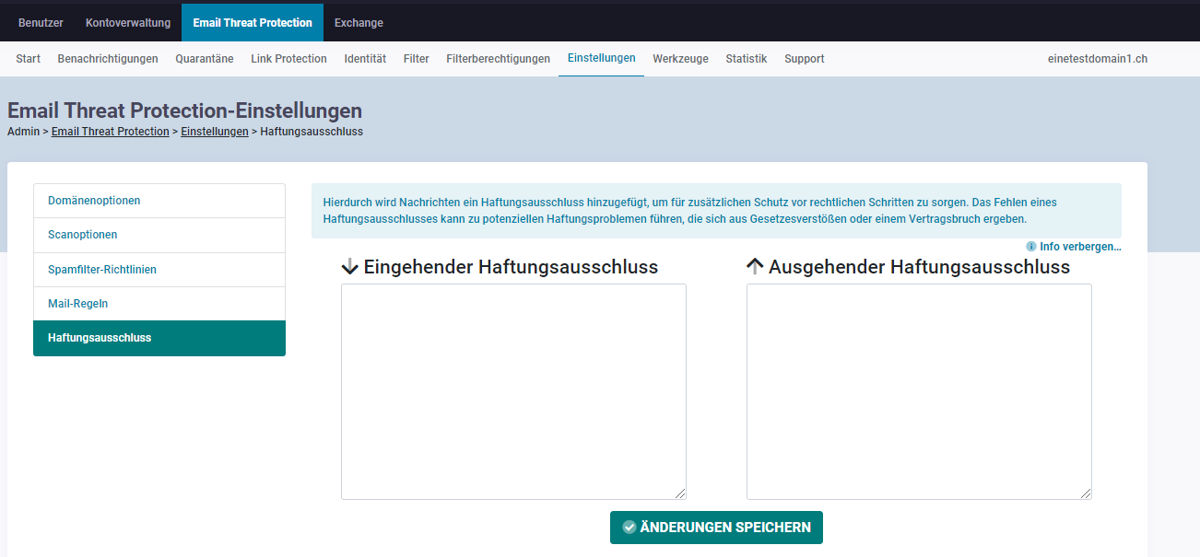Click the up arrow icon for outgoing disclaimer
Screen dimensions: 1200x557
coord(755,267)
